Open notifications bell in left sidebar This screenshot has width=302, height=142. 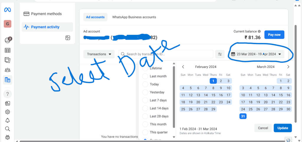click(8, 120)
